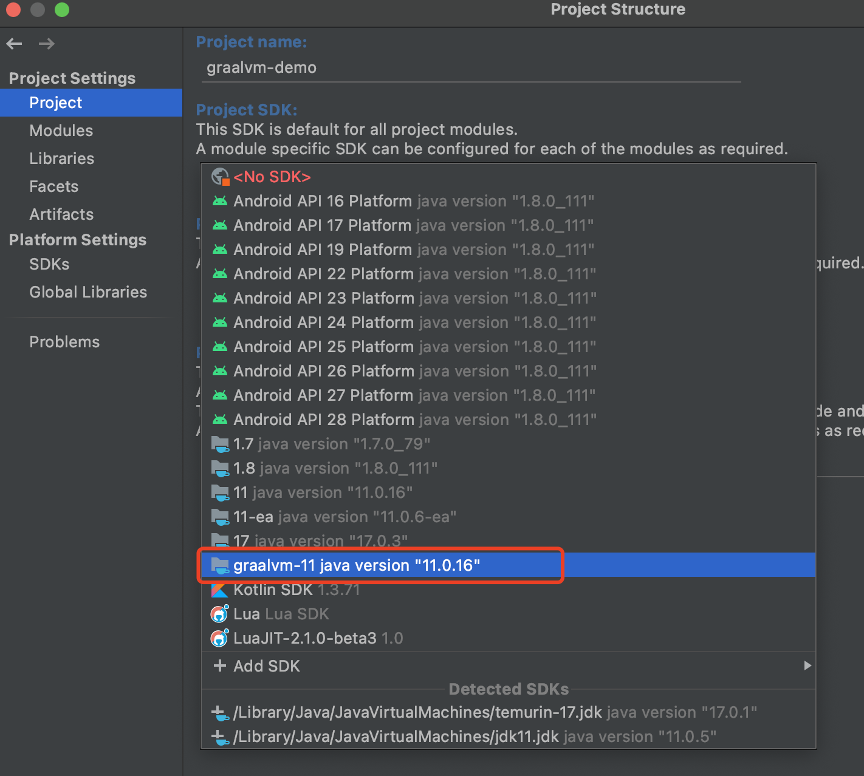Select JDK 1.7 version 1.7.0_79

tap(508, 444)
